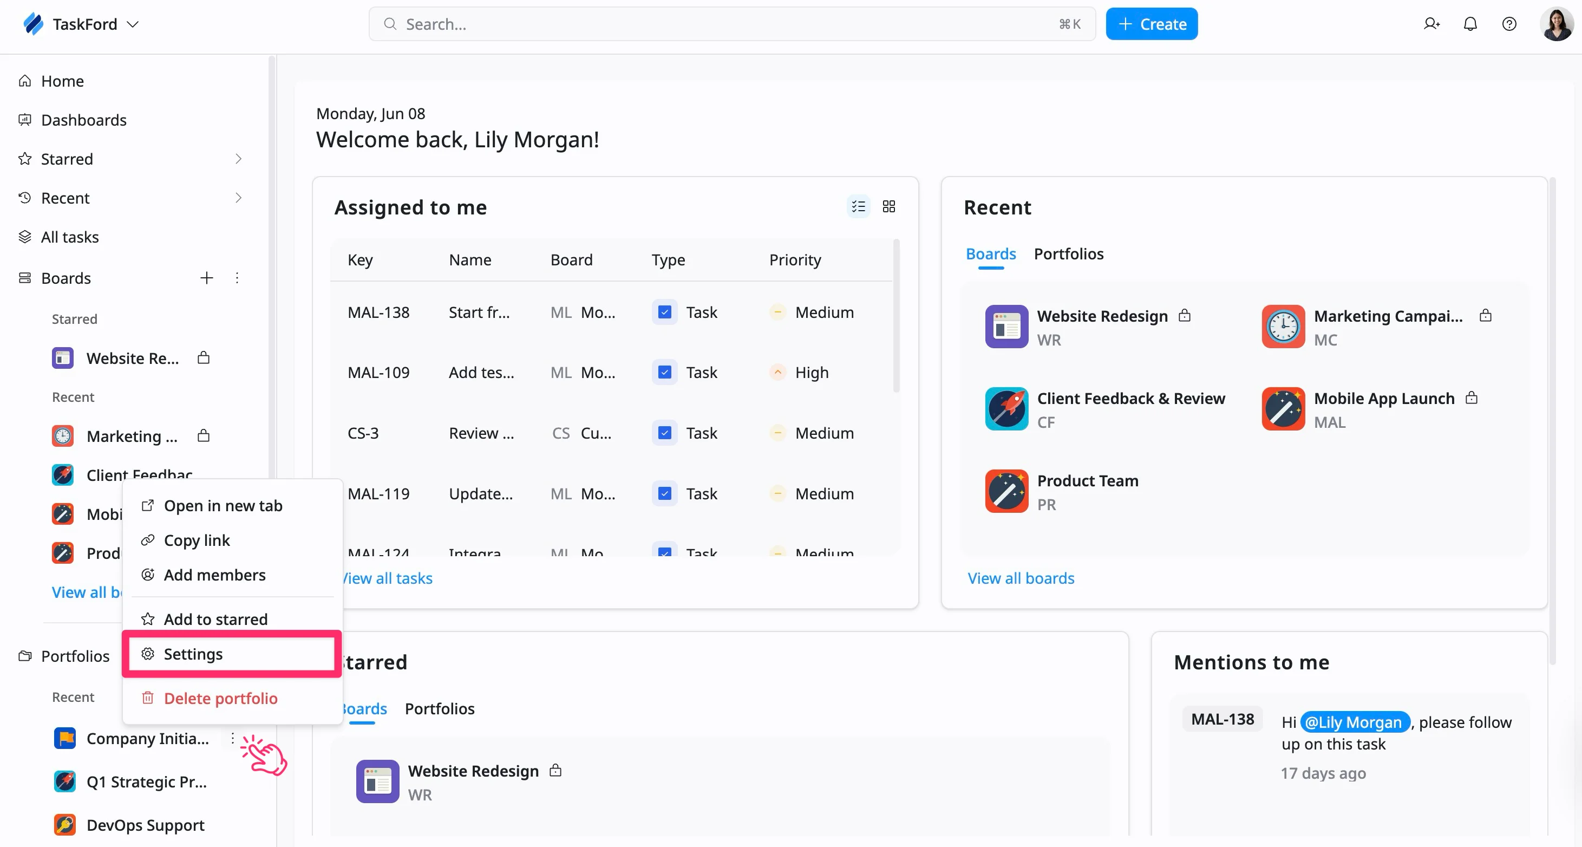Expand Recent section chevron in sidebar

(x=238, y=198)
